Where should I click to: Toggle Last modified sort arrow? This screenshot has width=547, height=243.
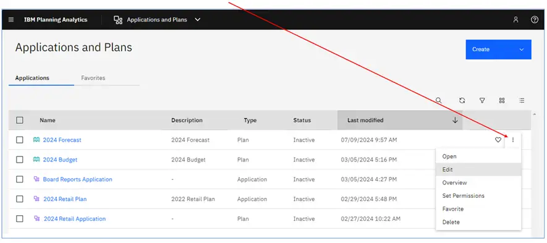click(455, 120)
